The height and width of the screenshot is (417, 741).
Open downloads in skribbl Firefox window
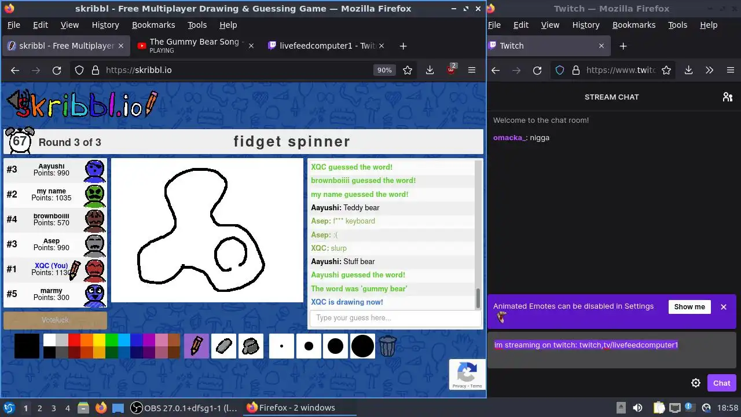(430, 70)
